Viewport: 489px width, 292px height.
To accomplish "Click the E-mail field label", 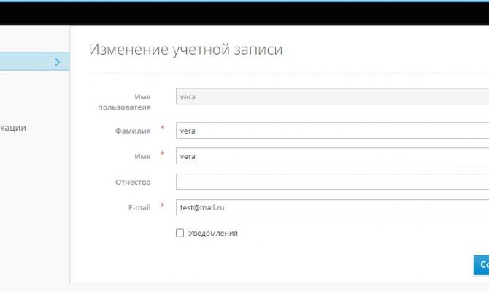I will point(139,207).
